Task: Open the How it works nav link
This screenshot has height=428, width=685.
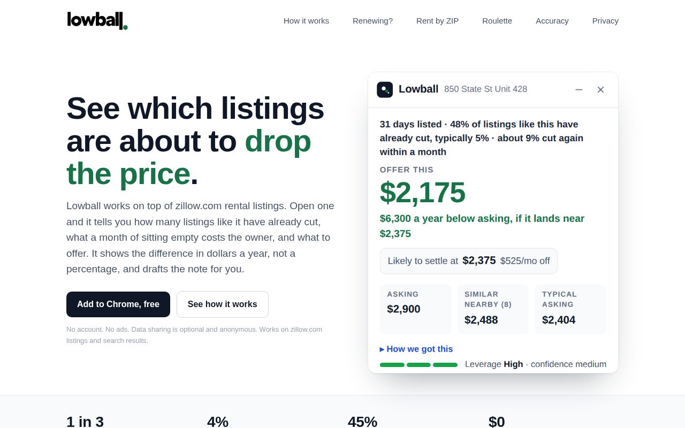Action: tap(306, 21)
